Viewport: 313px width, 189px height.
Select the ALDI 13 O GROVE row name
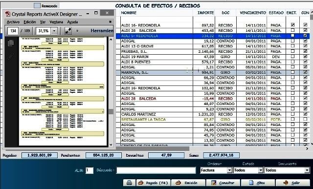(x=137, y=46)
